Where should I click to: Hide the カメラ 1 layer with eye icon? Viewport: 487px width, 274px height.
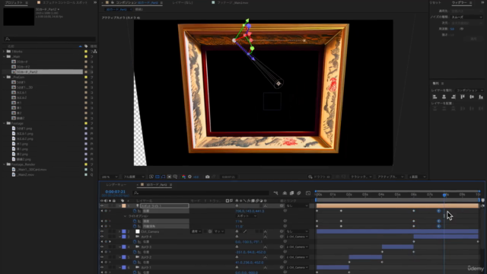[102, 267]
